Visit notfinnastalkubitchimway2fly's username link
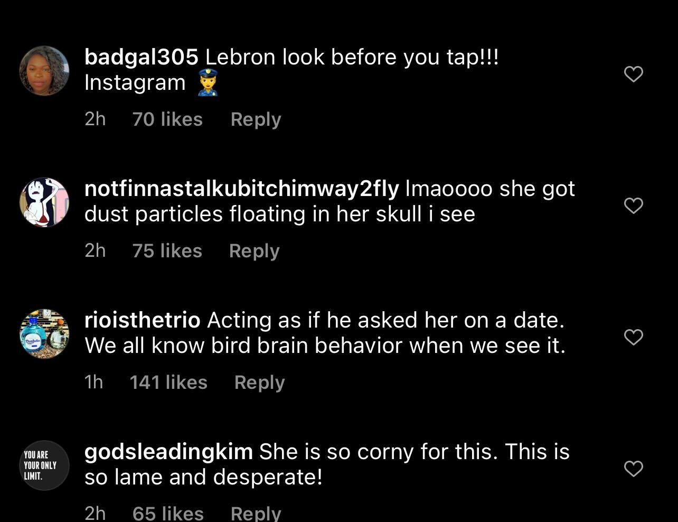The height and width of the screenshot is (522, 678). (241, 189)
